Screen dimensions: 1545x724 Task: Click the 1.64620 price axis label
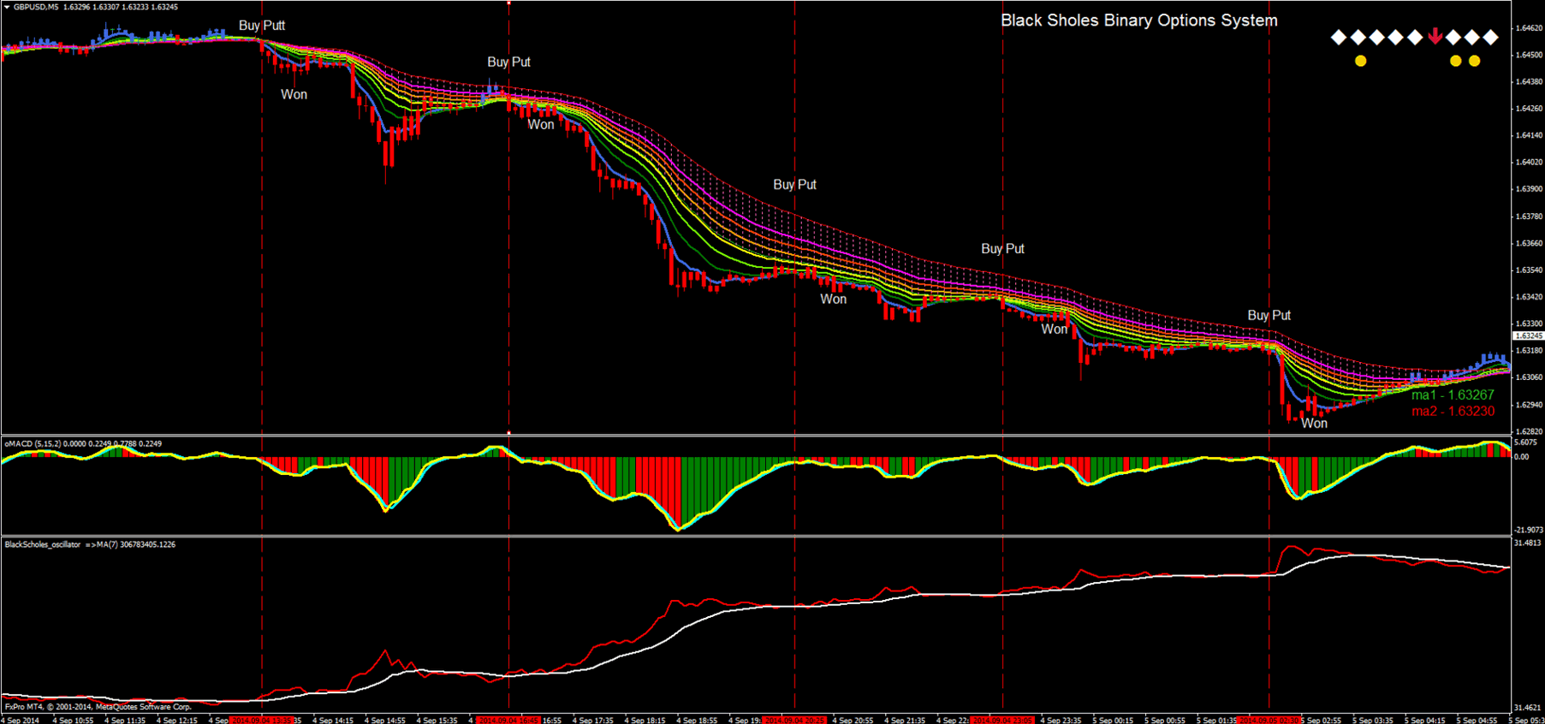(1529, 28)
